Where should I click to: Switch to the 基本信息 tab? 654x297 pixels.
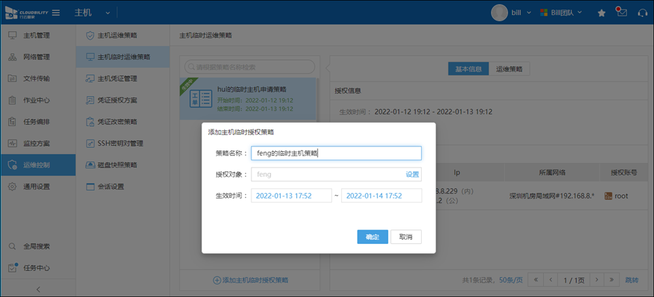pos(468,69)
